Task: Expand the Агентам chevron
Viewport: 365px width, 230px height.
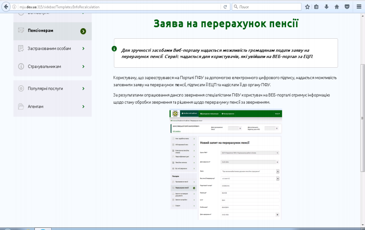Action: [83, 107]
